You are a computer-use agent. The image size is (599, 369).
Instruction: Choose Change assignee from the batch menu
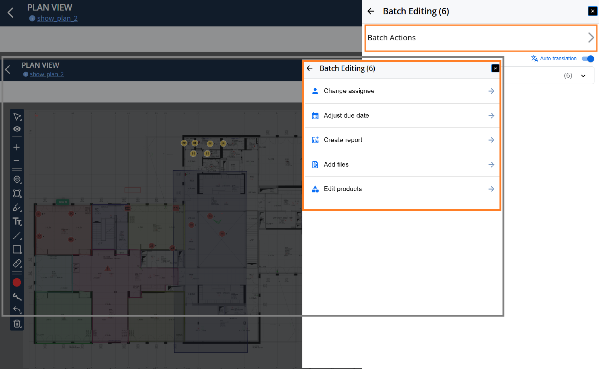point(401,91)
